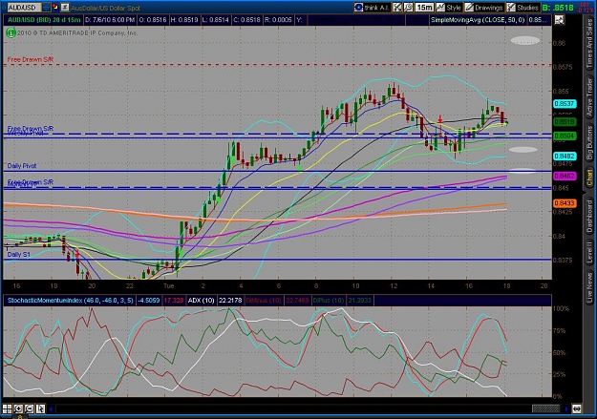Click the expand time-axis icon at bottom right
This screenshot has height=419, width=597.
pyautogui.click(x=576, y=409)
